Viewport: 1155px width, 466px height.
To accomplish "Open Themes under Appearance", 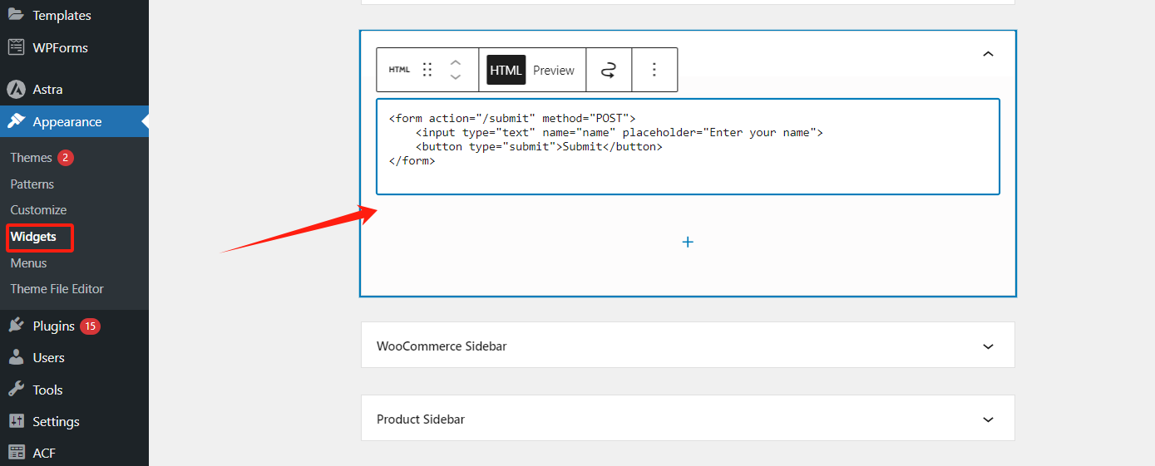I will point(32,158).
